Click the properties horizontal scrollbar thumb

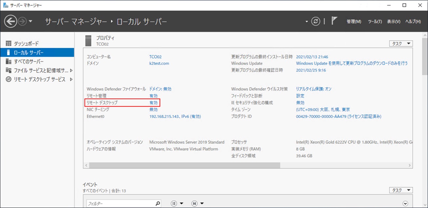click(184, 165)
